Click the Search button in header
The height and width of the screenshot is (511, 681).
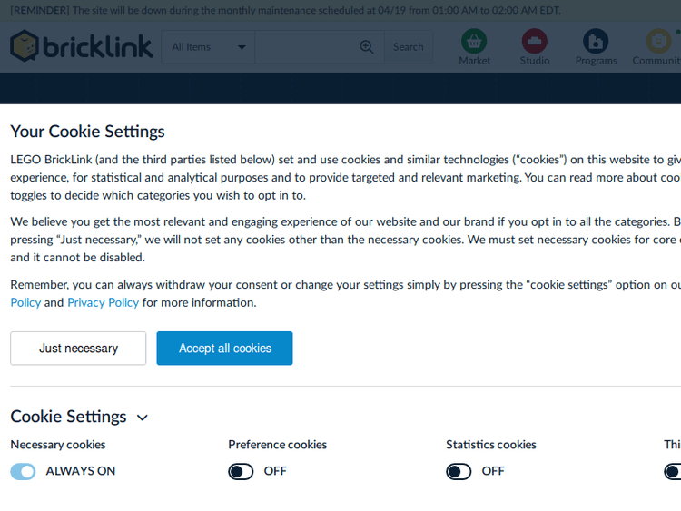(x=408, y=47)
